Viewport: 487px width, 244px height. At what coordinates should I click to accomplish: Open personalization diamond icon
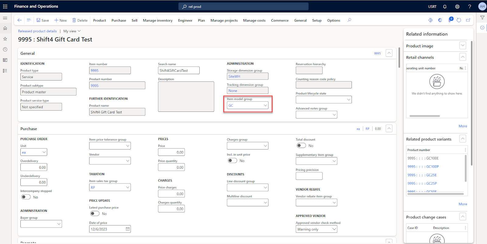(430, 20)
